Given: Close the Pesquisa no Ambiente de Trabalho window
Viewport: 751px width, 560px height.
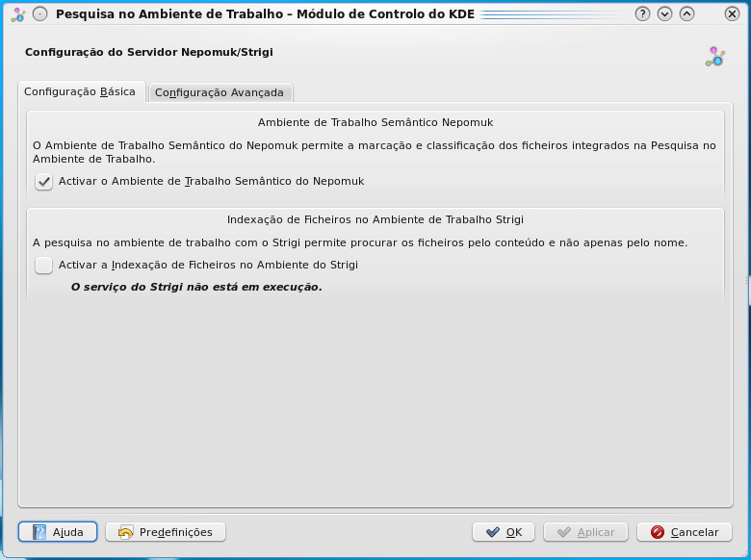Looking at the screenshot, I should click(x=732, y=14).
